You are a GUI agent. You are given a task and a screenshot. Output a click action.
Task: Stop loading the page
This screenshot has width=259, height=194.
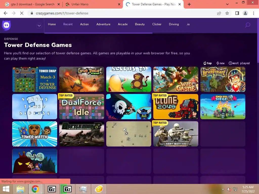[x=22, y=13]
